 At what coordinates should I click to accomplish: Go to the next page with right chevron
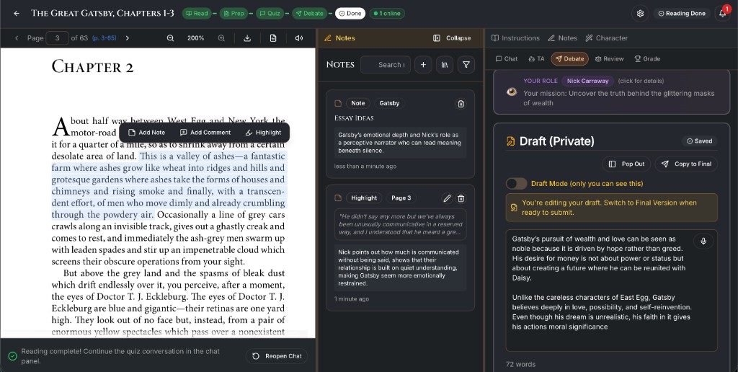(x=127, y=38)
